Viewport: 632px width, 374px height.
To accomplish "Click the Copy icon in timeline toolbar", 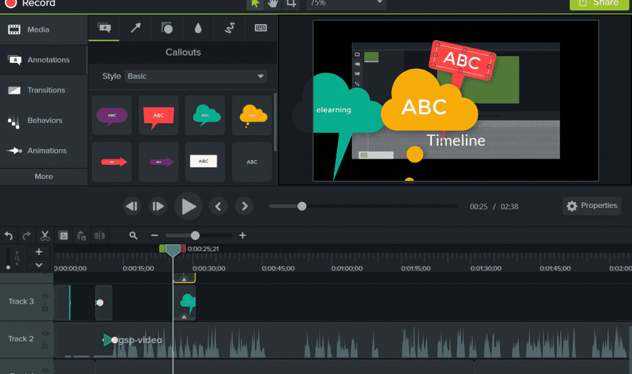I will tap(64, 236).
